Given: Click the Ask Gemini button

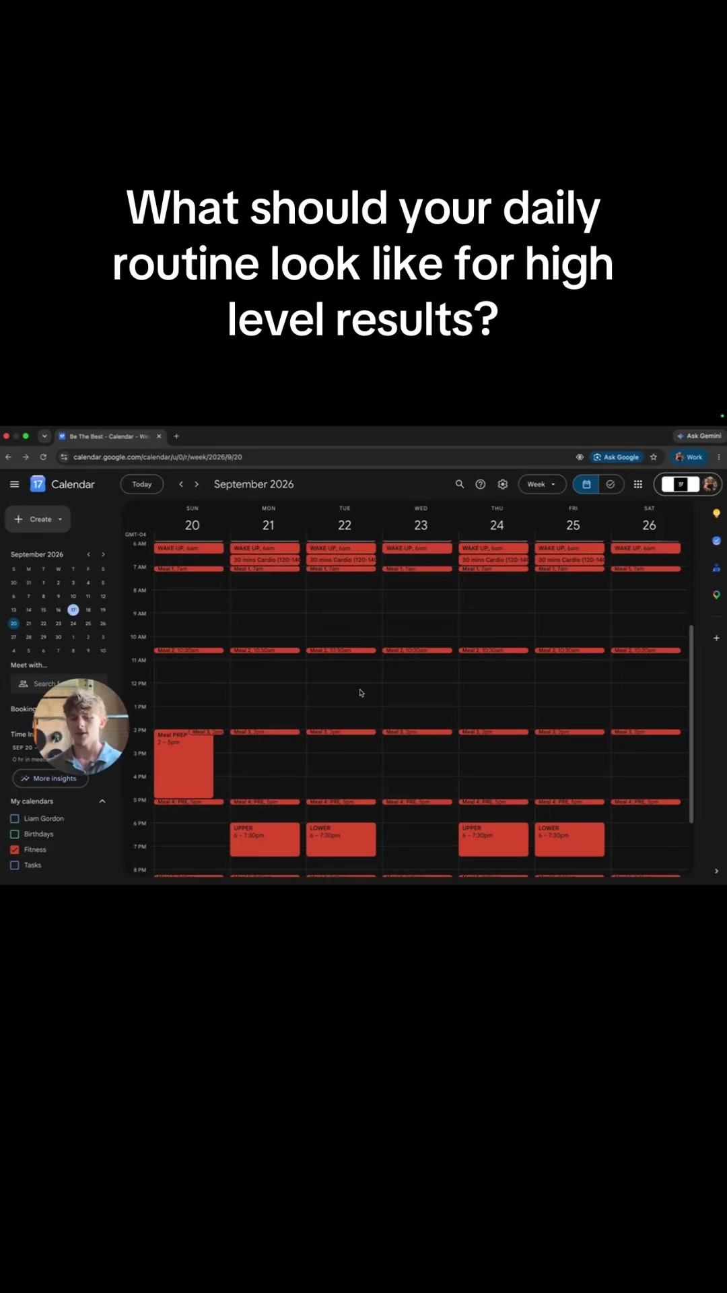Looking at the screenshot, I should click(x=699, y=436).
